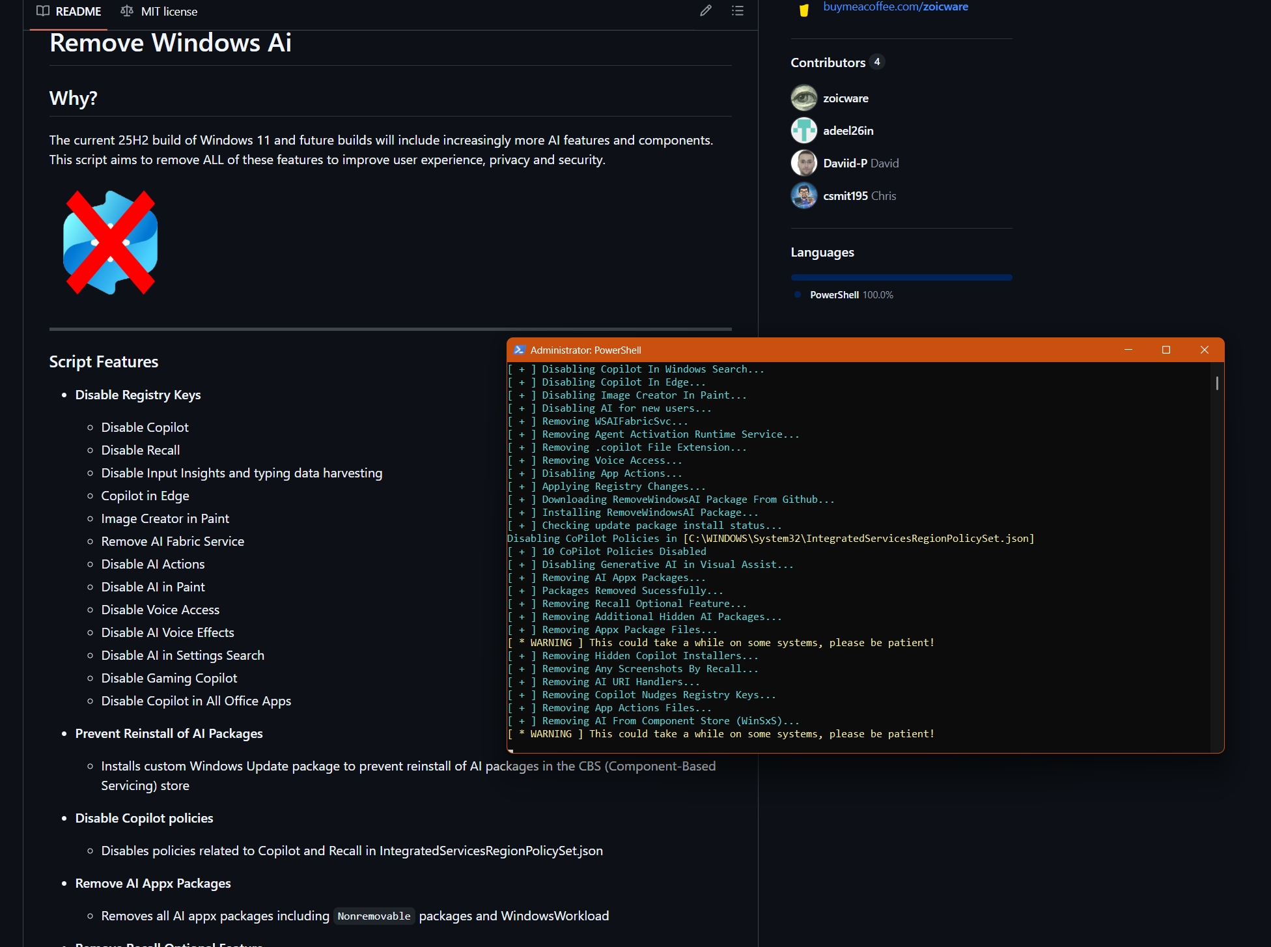Click the PowerShell icon in window titlebar
This screenshot has width=1271, height=947.
pos(519,350)
